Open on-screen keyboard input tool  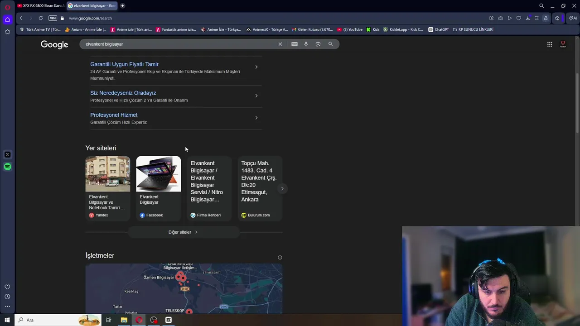(295, 44)
